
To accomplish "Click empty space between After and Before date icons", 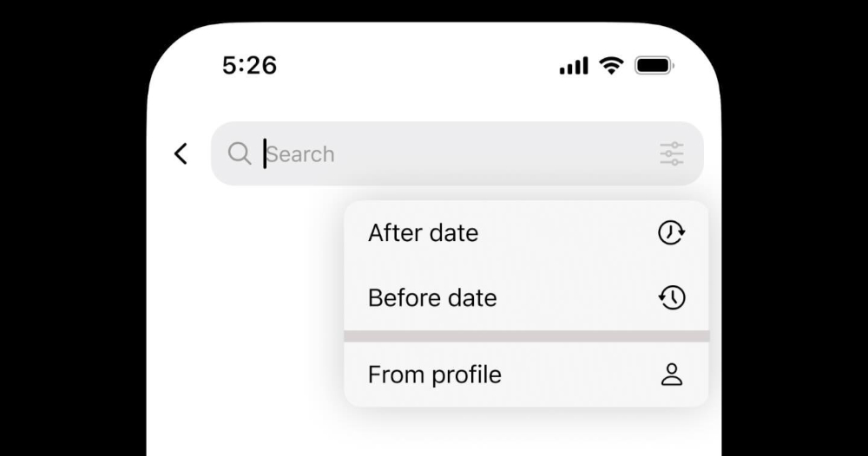I will click(x=672, y=265).
